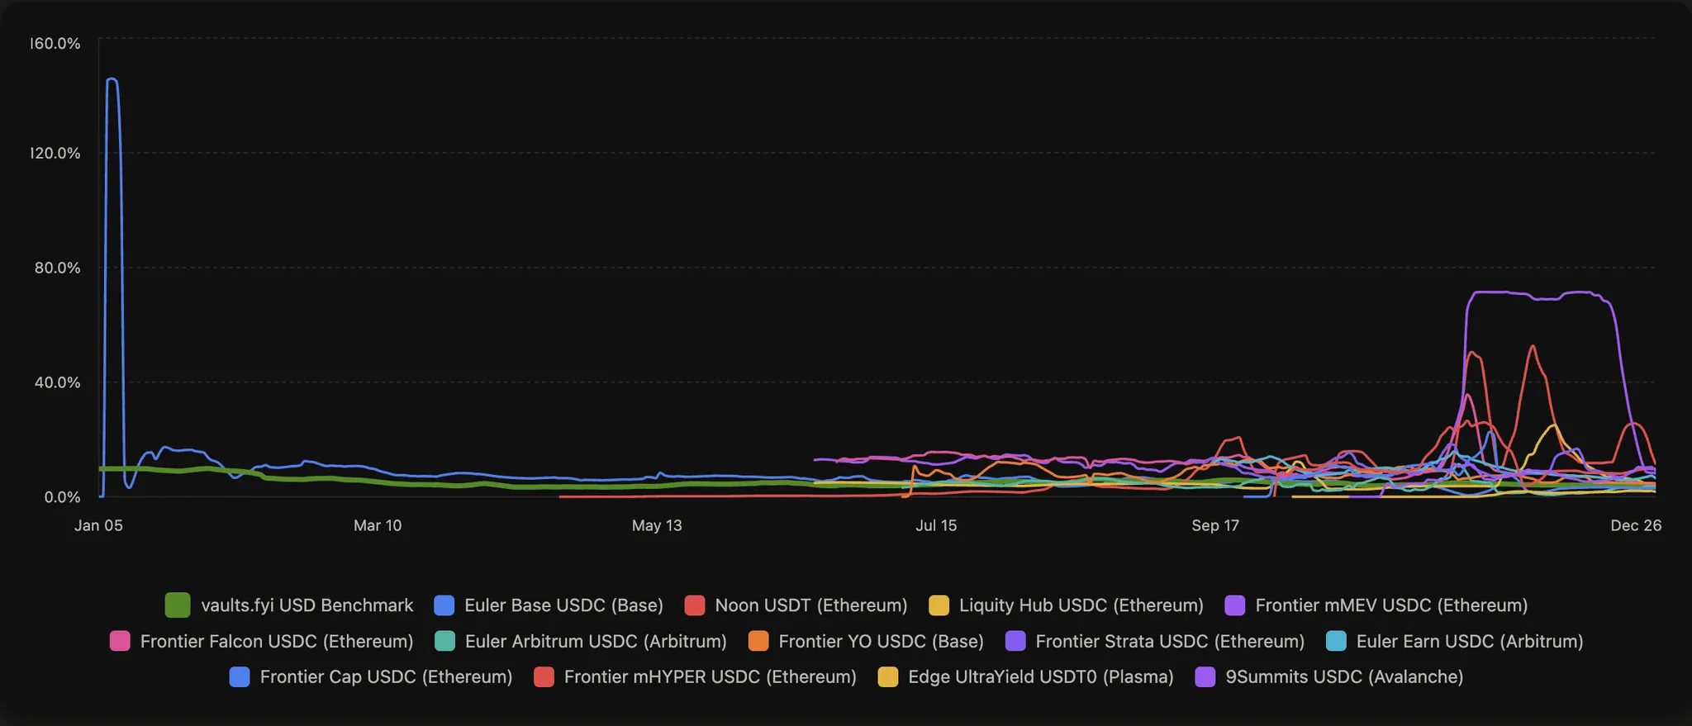Click the purple Frontier mMEV USDC legend icon
This screenshot has height=726, width=1692.
(1235, 605)
